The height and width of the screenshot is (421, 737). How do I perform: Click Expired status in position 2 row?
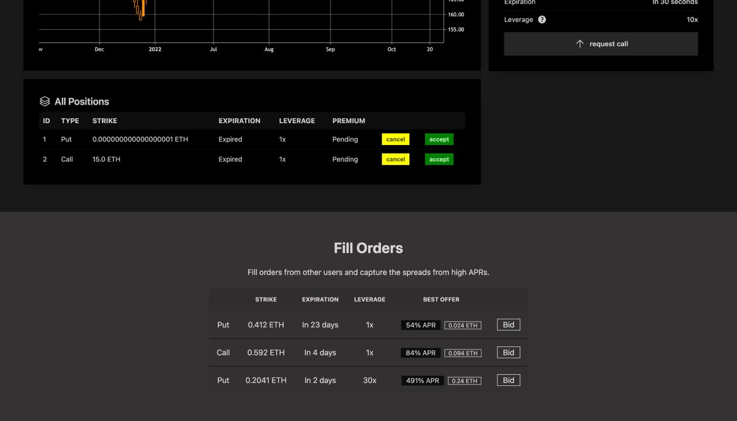[x=230, y=159]
